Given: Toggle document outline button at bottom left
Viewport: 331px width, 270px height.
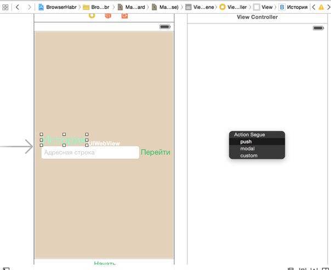Looking at the screenshot, I should tap(6, 269).
